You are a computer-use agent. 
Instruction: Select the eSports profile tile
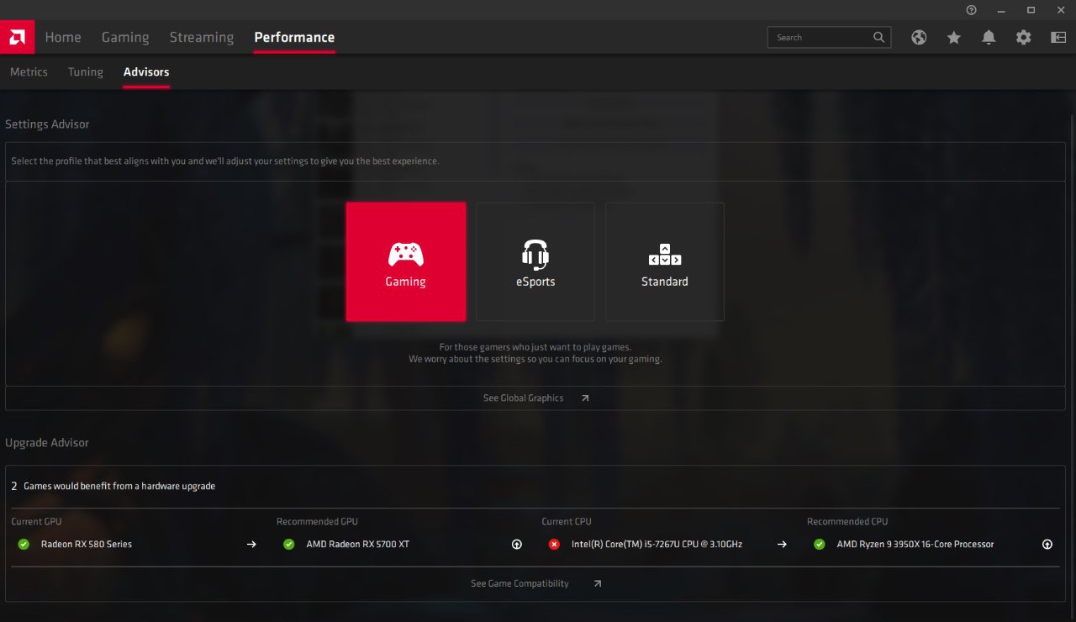[535, 261]
